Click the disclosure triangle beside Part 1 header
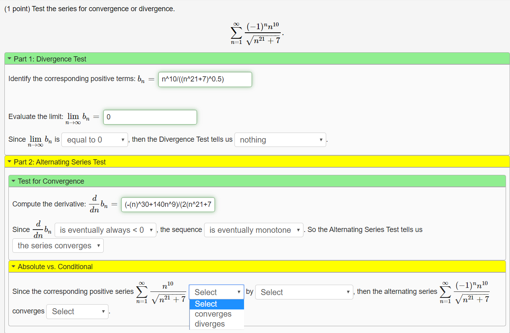 pyautogui.click(x=9, y=59)
